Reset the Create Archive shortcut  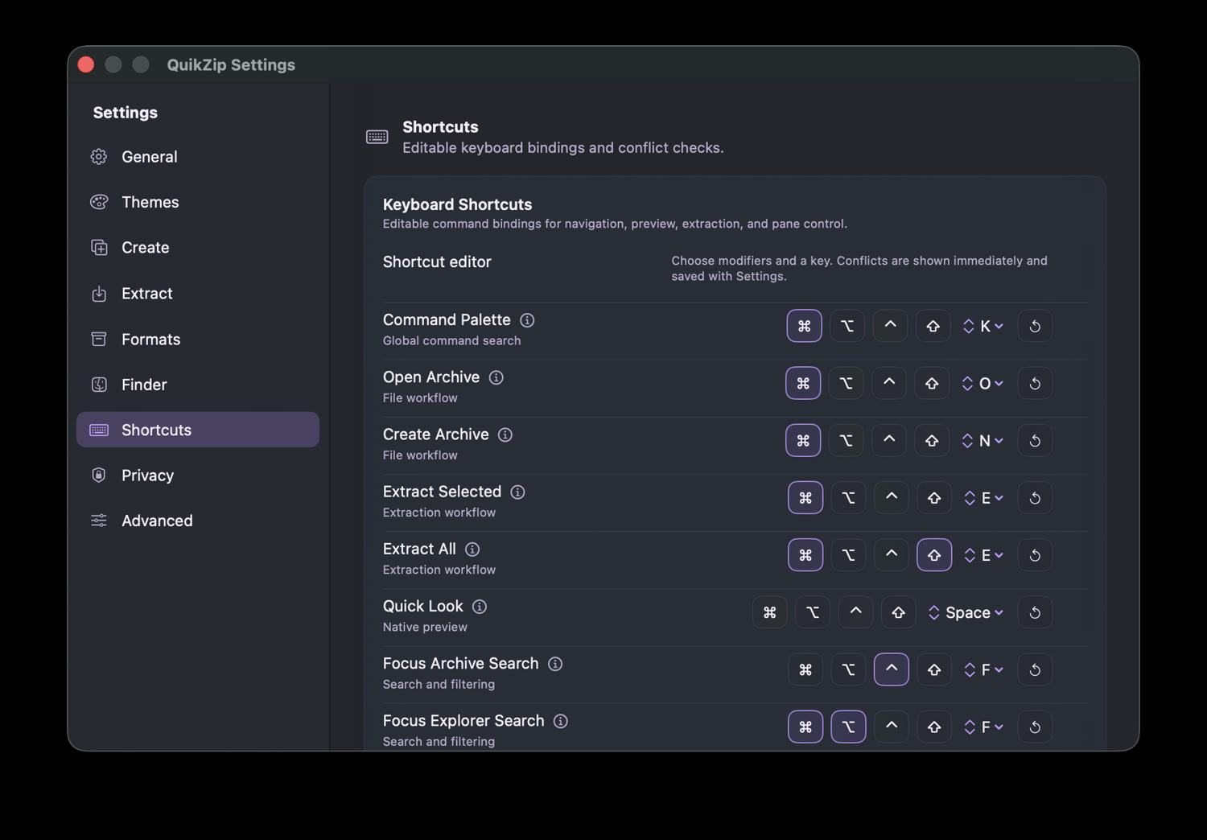[1035, 440]
